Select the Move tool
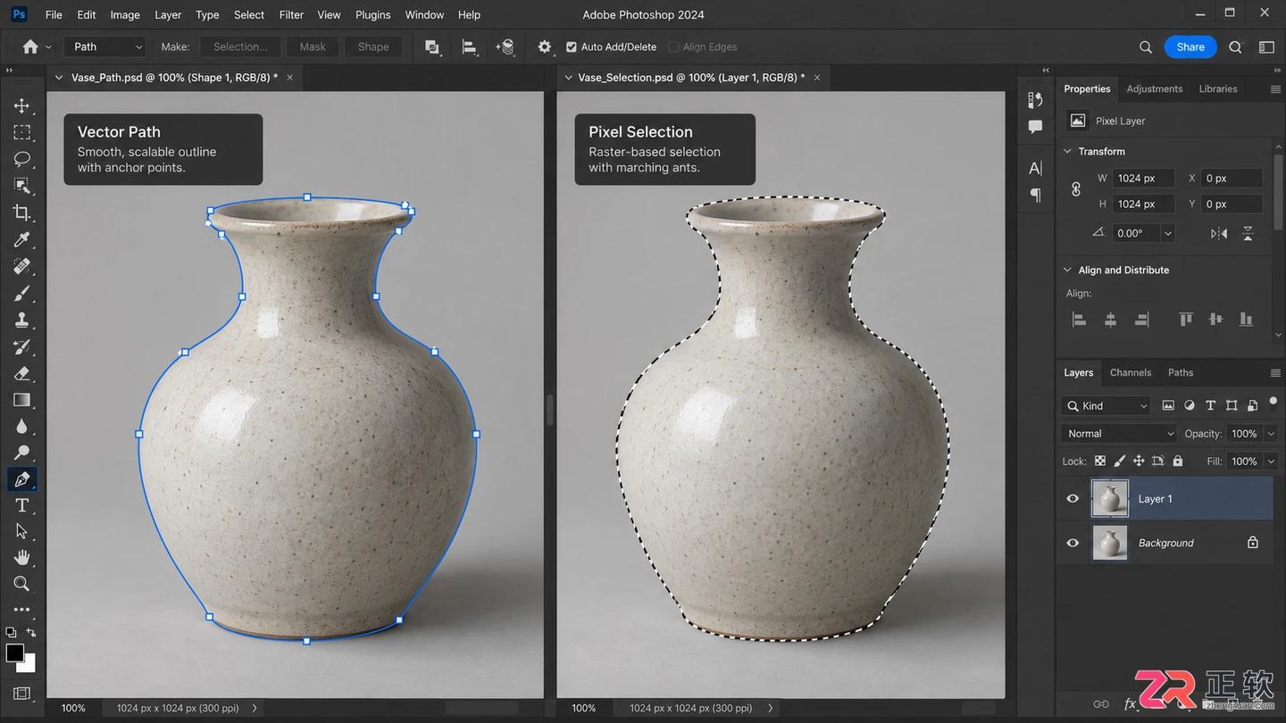Viewport: 1286px width, 723px height. click(21, 105)
